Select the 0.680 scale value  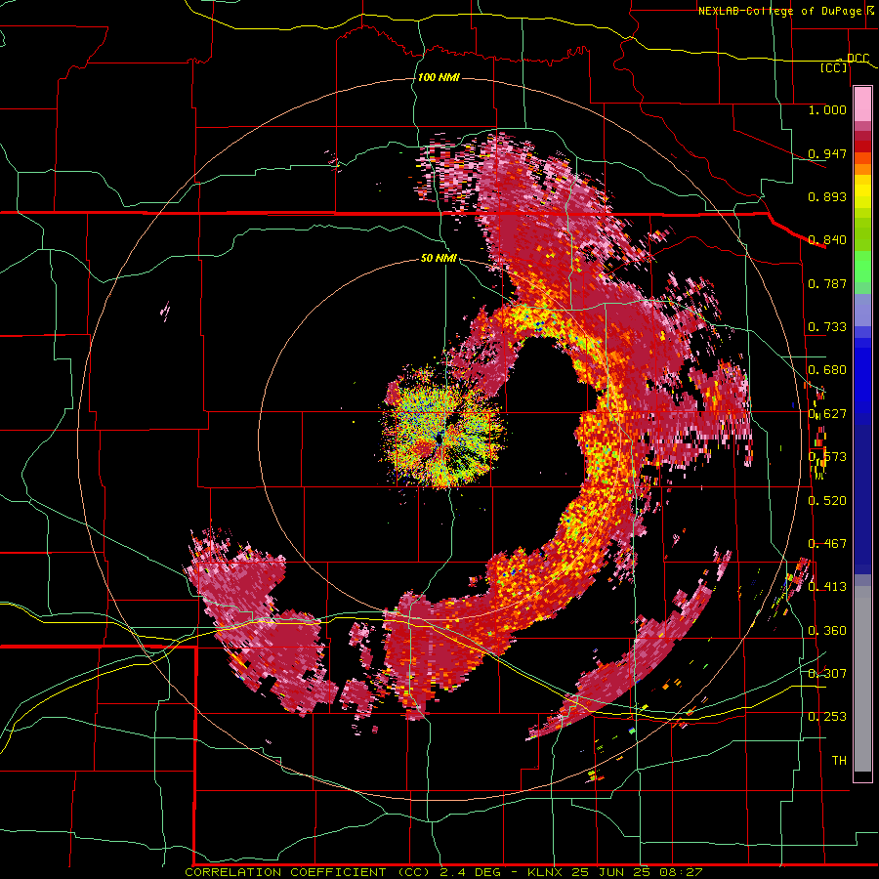827,370
